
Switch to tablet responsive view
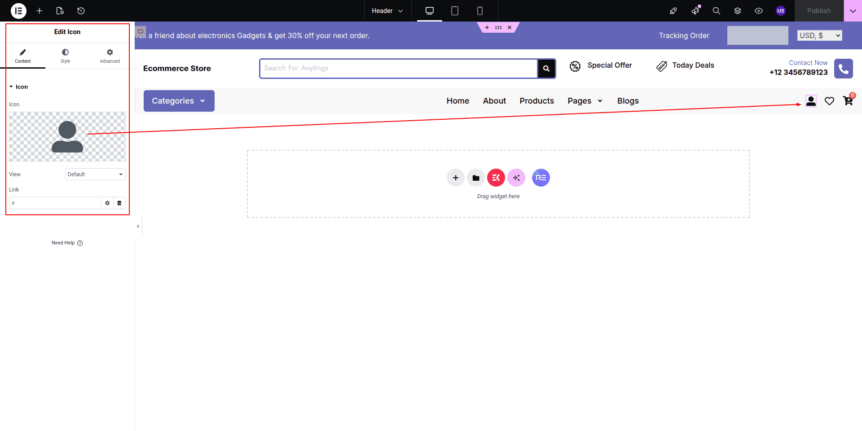coord(454,11)
